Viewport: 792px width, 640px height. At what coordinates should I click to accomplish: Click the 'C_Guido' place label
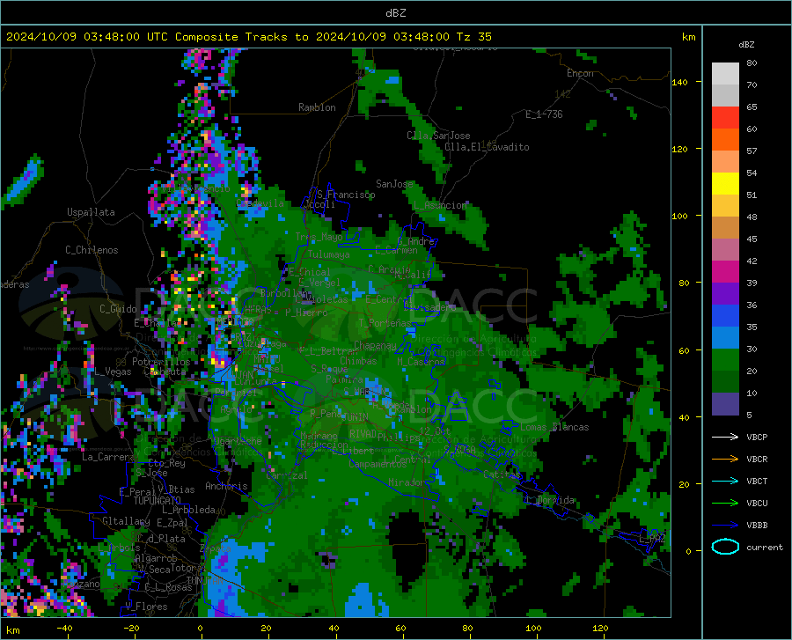pos(118,309)
